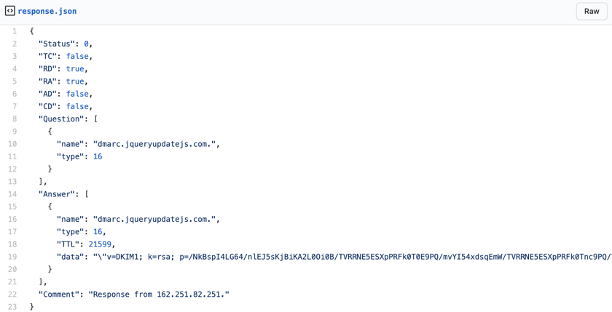Click the type value 16 on line 11

[x=98, y=156]
